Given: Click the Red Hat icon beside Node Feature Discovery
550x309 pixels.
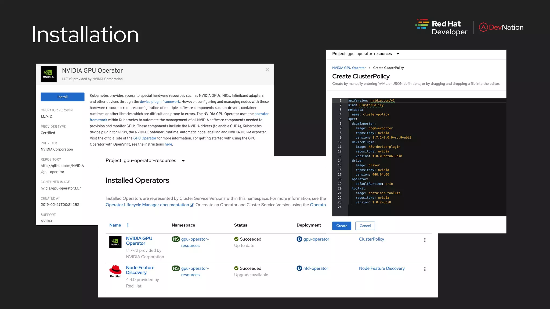Looking at the screenshot, I should (x=115, y=271).
